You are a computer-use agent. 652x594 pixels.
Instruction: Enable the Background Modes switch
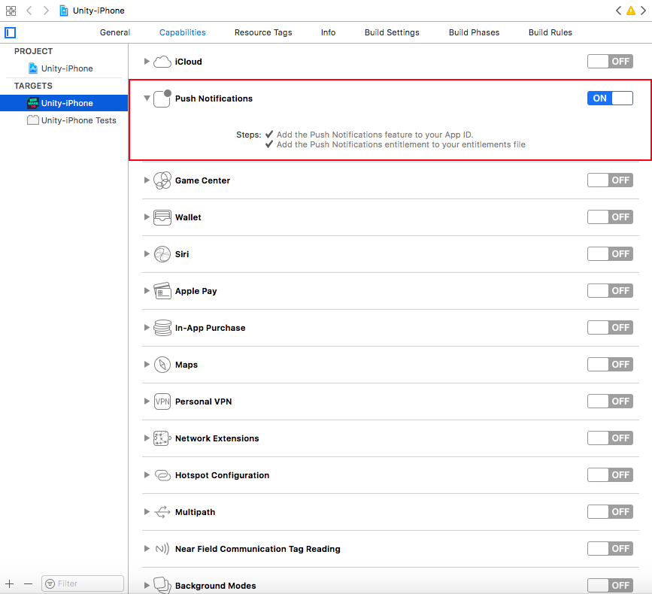tap(610, 585)
